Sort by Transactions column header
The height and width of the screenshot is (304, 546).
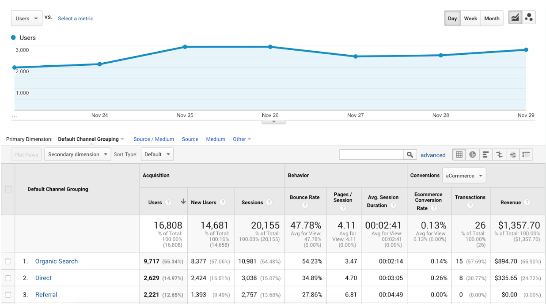(470, 197)
